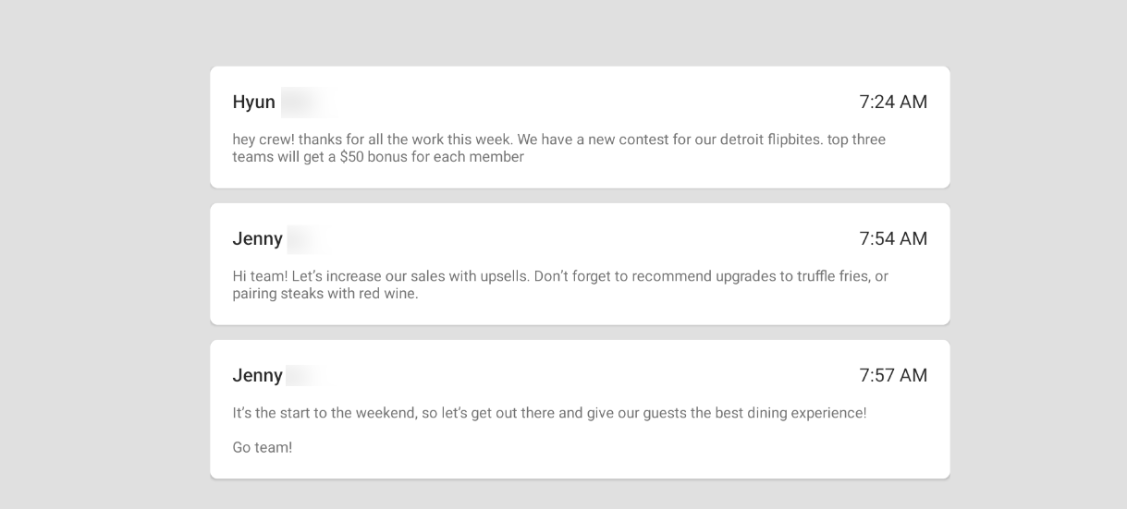Click the blurred surname beside Hyun
1127x509 pixels.
[303, 103]
